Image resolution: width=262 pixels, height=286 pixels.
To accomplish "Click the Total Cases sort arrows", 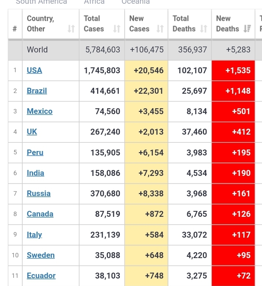I will (x=117, y=29).
